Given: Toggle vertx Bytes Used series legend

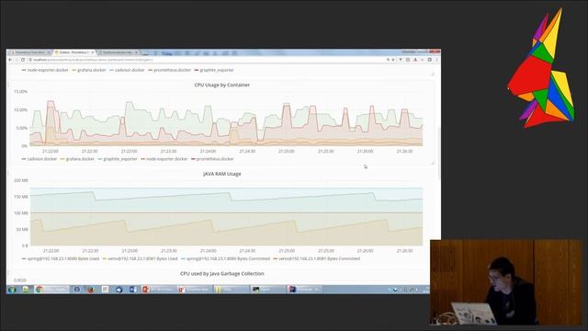Looking at the screenshot, I should coord(141,259).
